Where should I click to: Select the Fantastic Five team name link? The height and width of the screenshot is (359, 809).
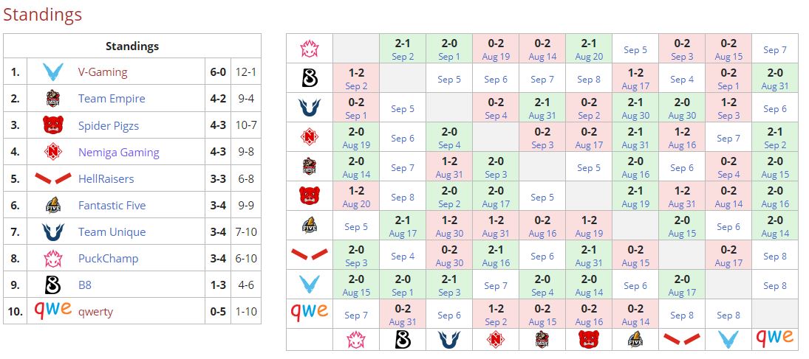tap(112, 205)
